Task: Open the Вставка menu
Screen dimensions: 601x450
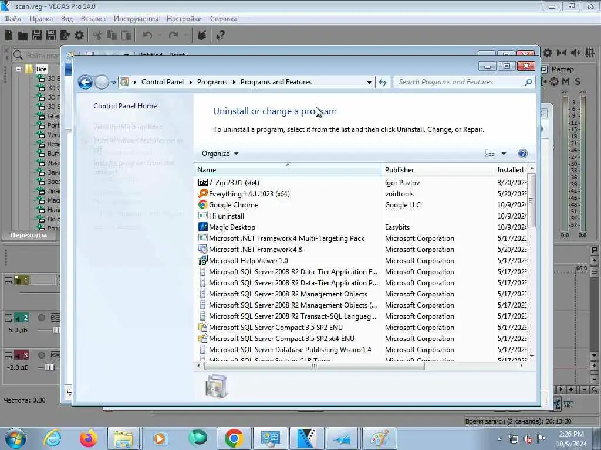Action: click(x=93, y=19)
